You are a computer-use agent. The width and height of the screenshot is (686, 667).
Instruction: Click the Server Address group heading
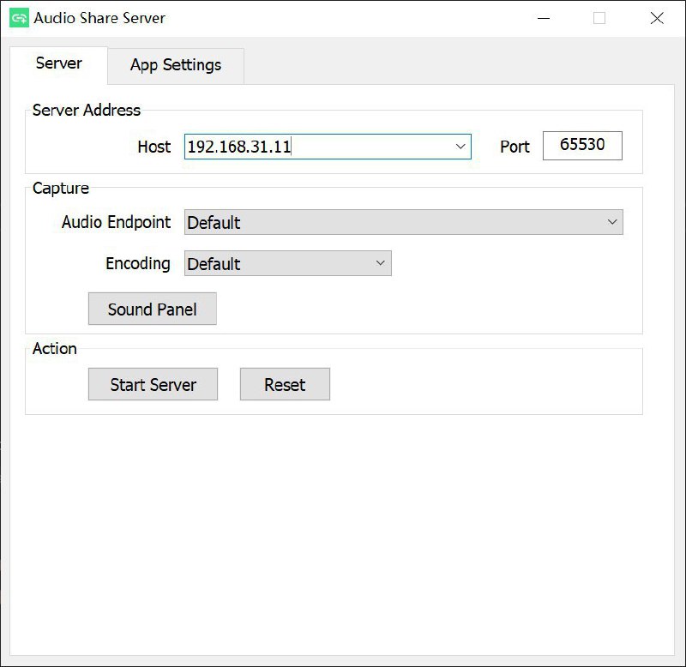coord(86,110)
